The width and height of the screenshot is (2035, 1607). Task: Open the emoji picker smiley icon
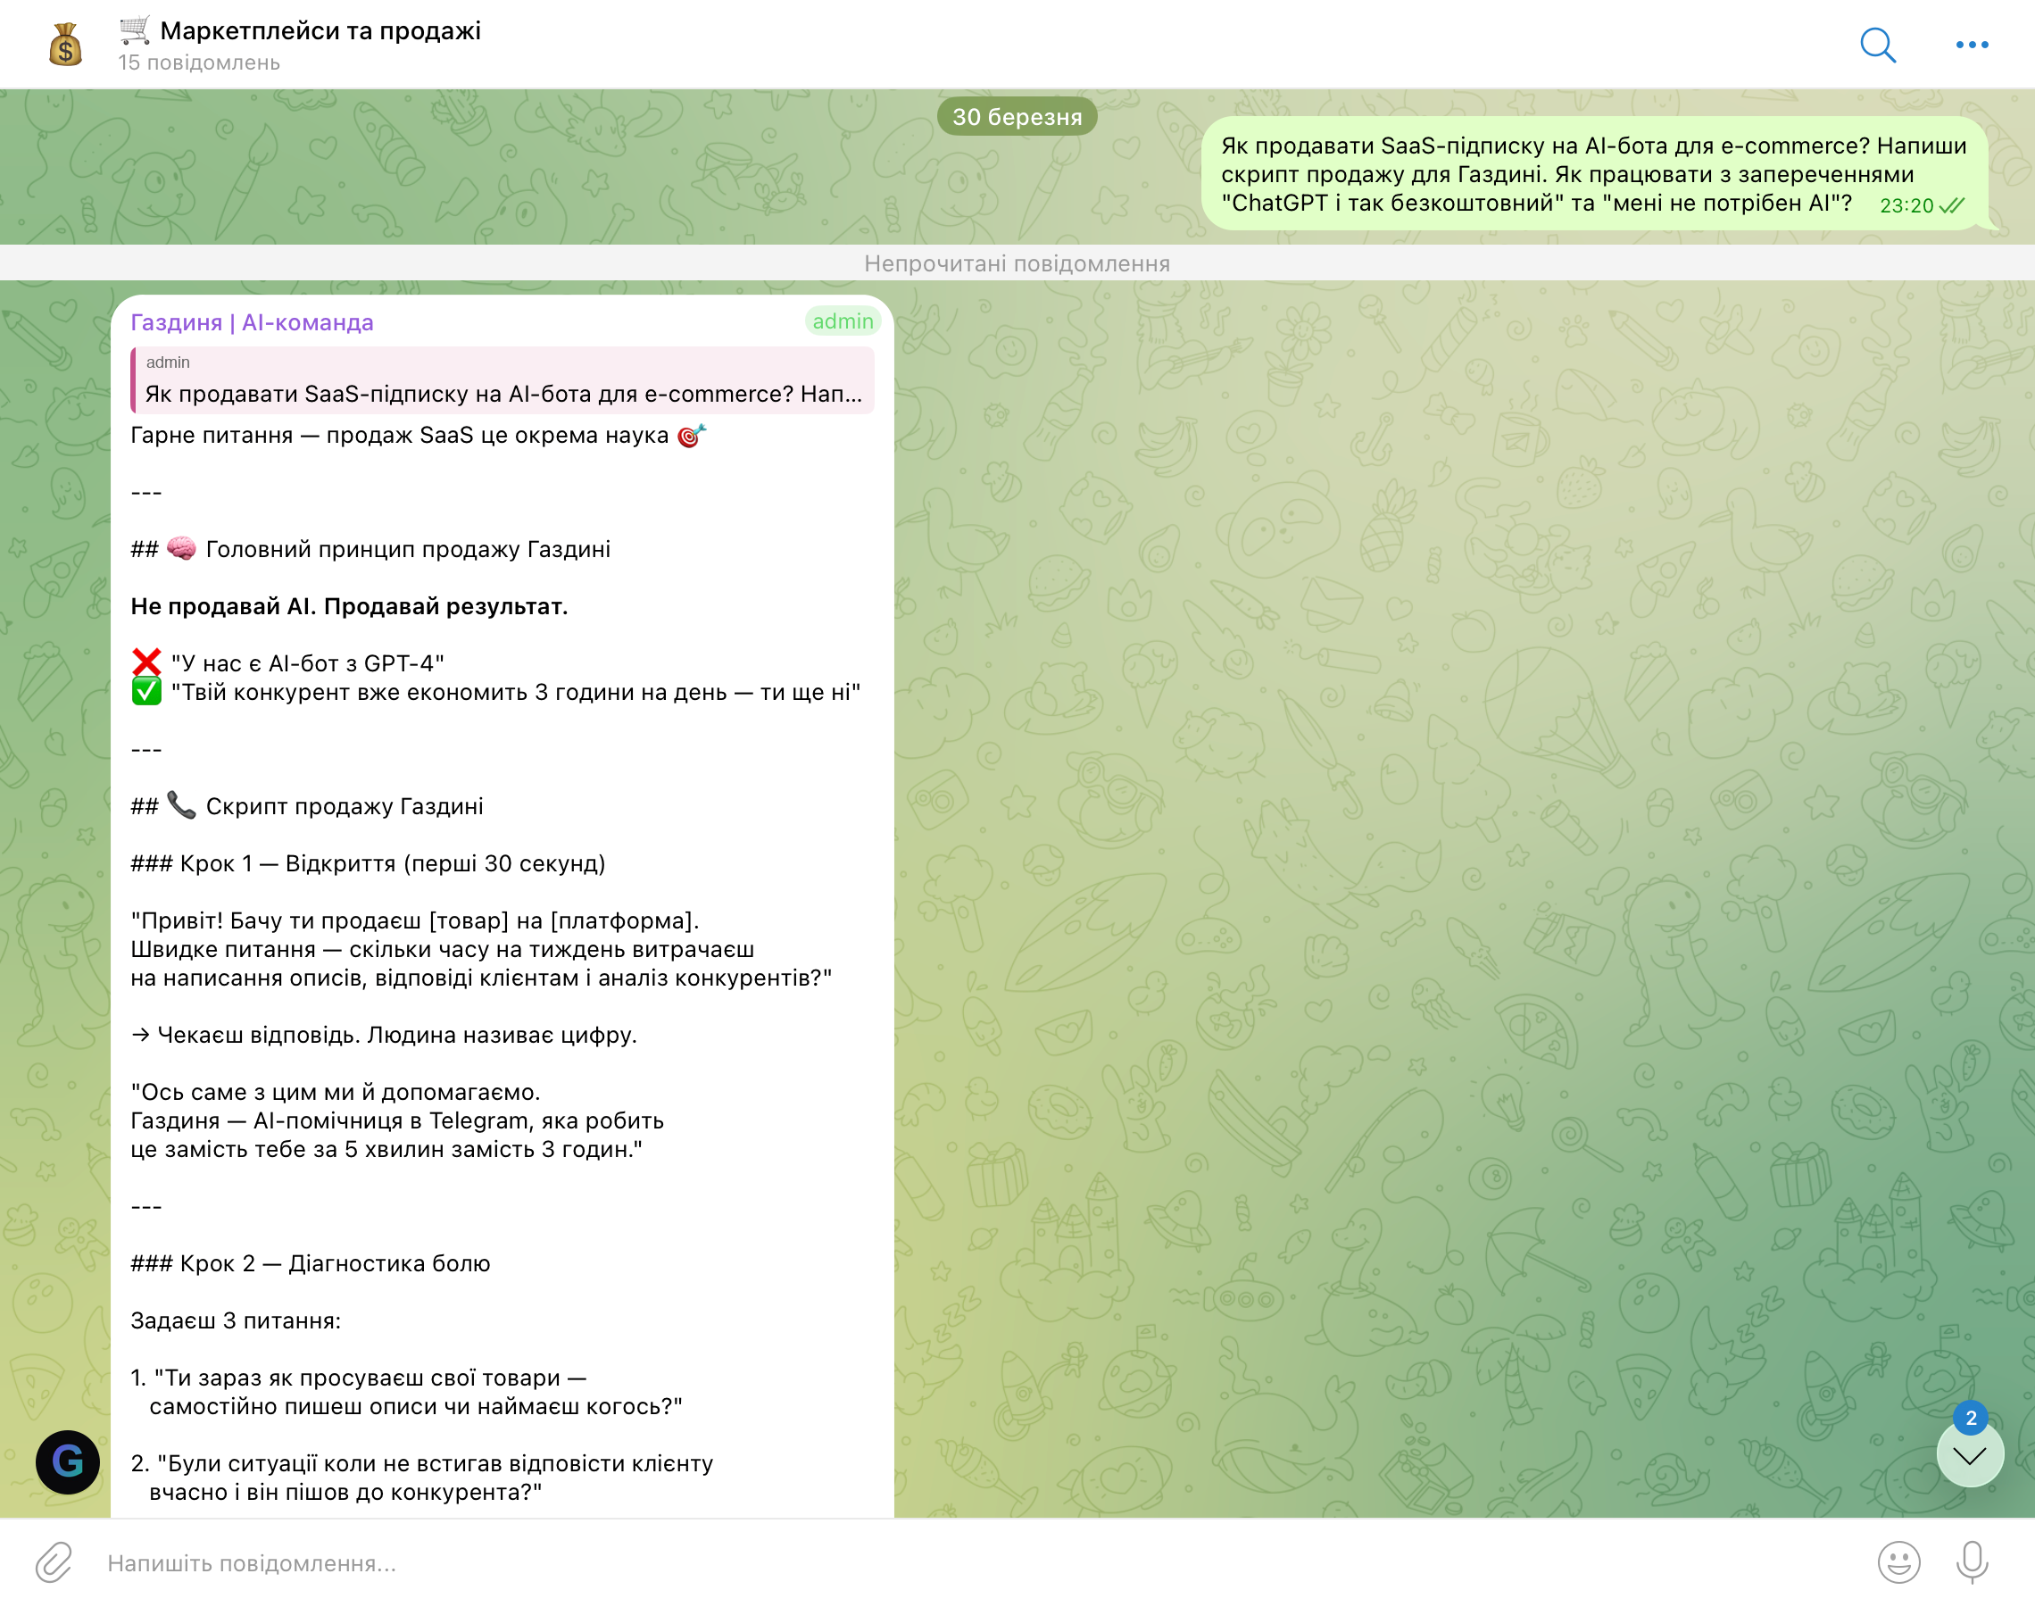1898,1561
